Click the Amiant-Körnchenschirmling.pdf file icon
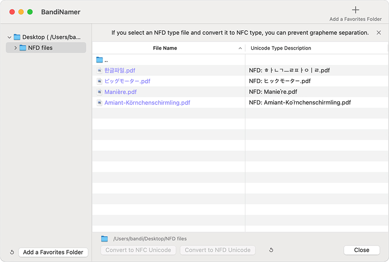This screenshot has height=262, width=389. point(99,103)
